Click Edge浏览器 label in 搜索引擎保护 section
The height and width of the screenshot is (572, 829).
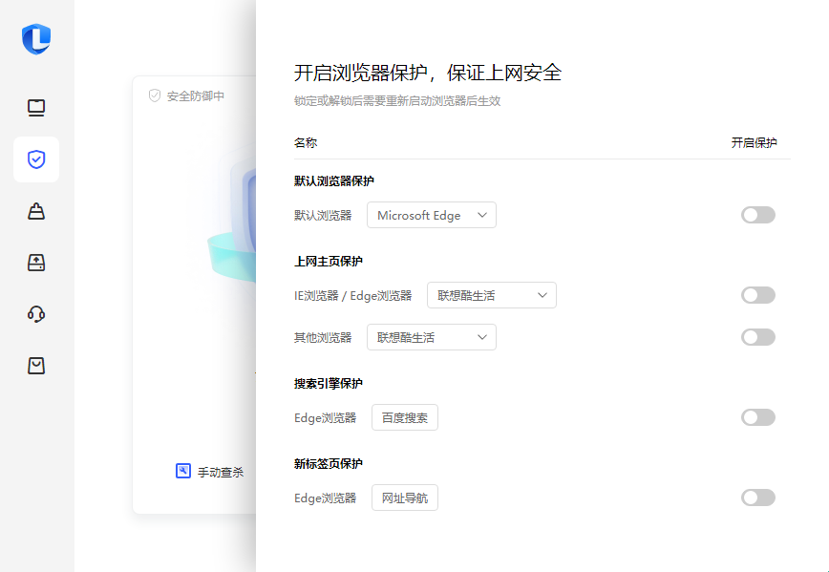point(325,417)
